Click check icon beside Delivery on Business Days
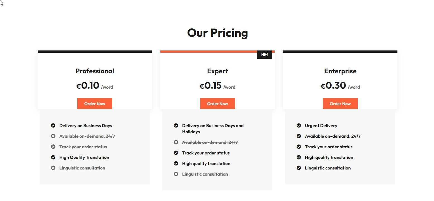The image size is (434, 201). pos(53,125)
